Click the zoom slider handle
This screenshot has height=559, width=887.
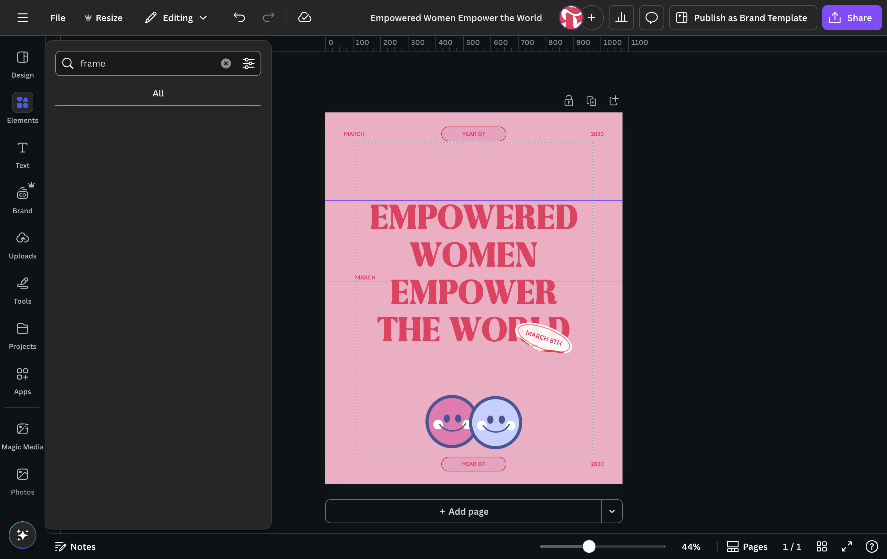tap(589, 546)
